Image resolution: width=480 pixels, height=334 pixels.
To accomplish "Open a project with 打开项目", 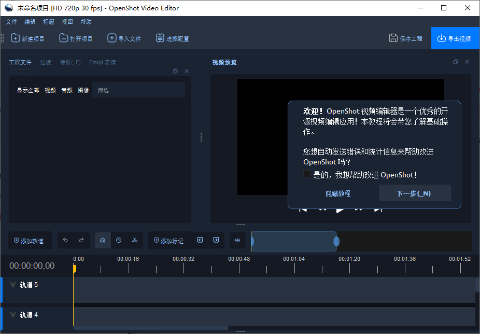I will [x=76, y=38].
